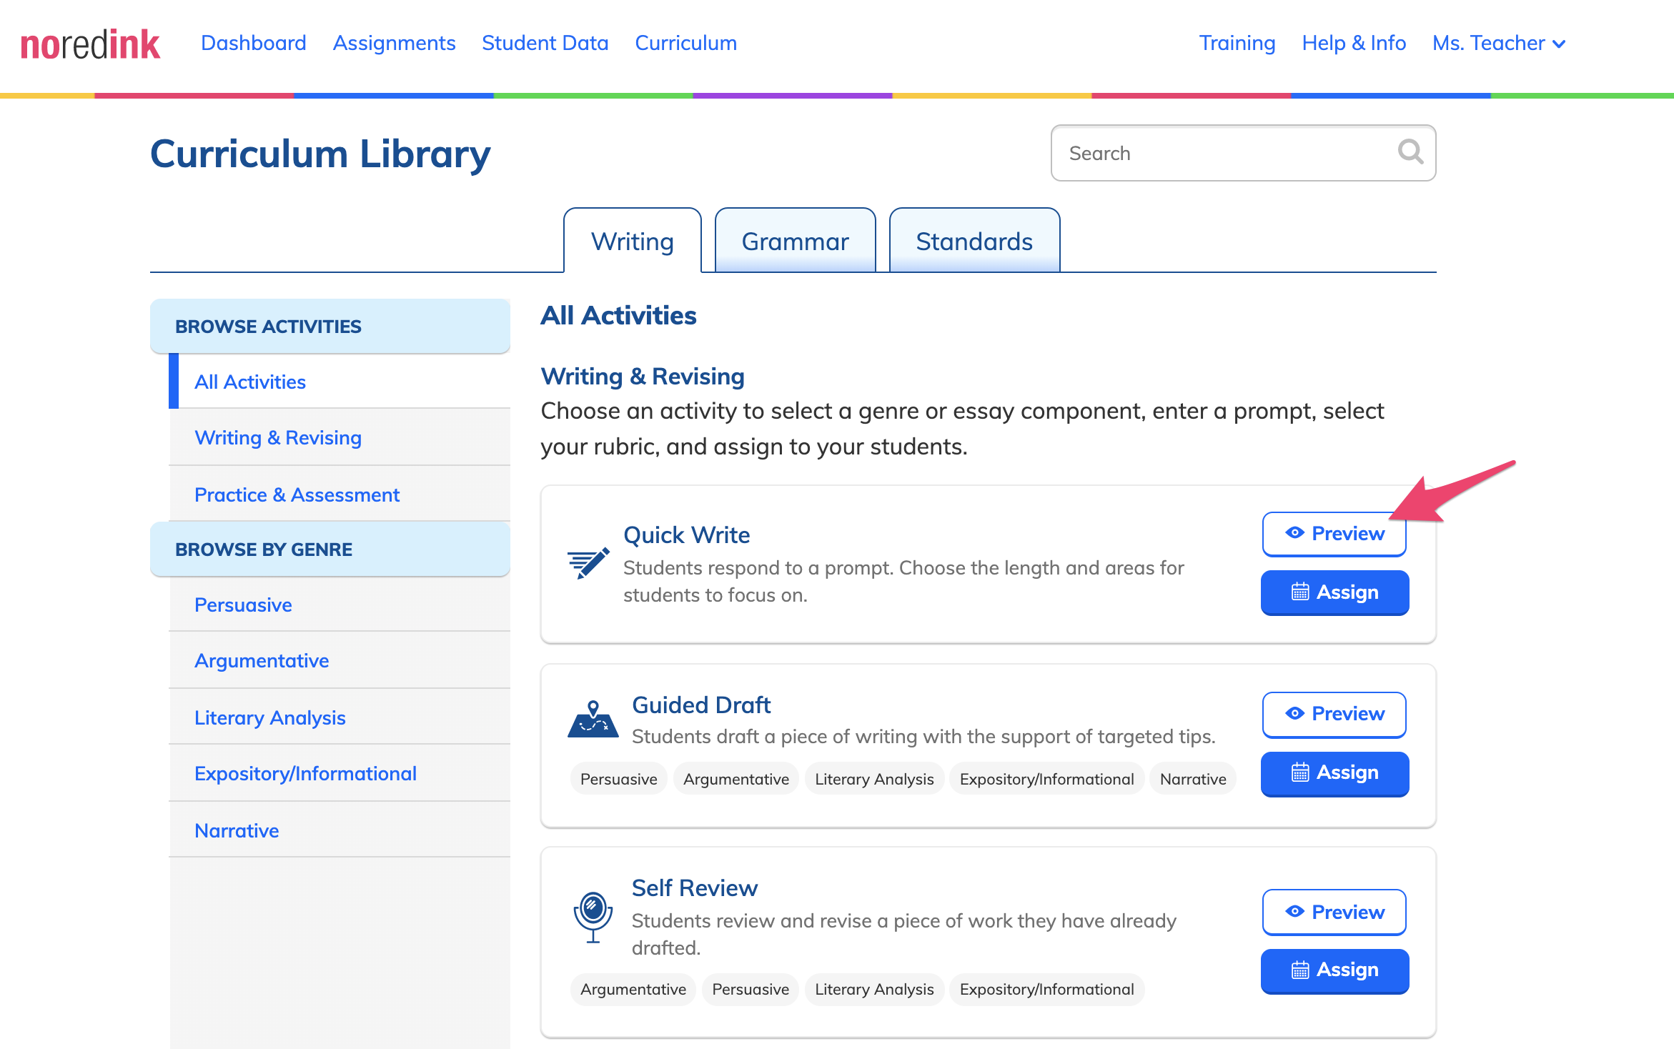Open the Curriculum menu item
Viewport: 1674px width, 1049px height.
pos(686,44)
